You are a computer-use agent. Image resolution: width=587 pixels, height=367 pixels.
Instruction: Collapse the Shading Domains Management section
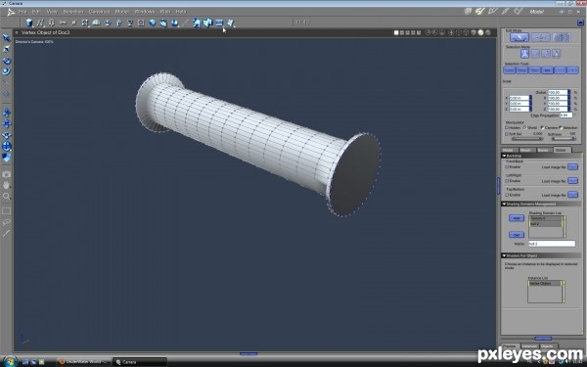(x=504, y=205)
